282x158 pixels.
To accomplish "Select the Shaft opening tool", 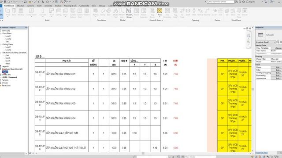I will click(188, 12).
